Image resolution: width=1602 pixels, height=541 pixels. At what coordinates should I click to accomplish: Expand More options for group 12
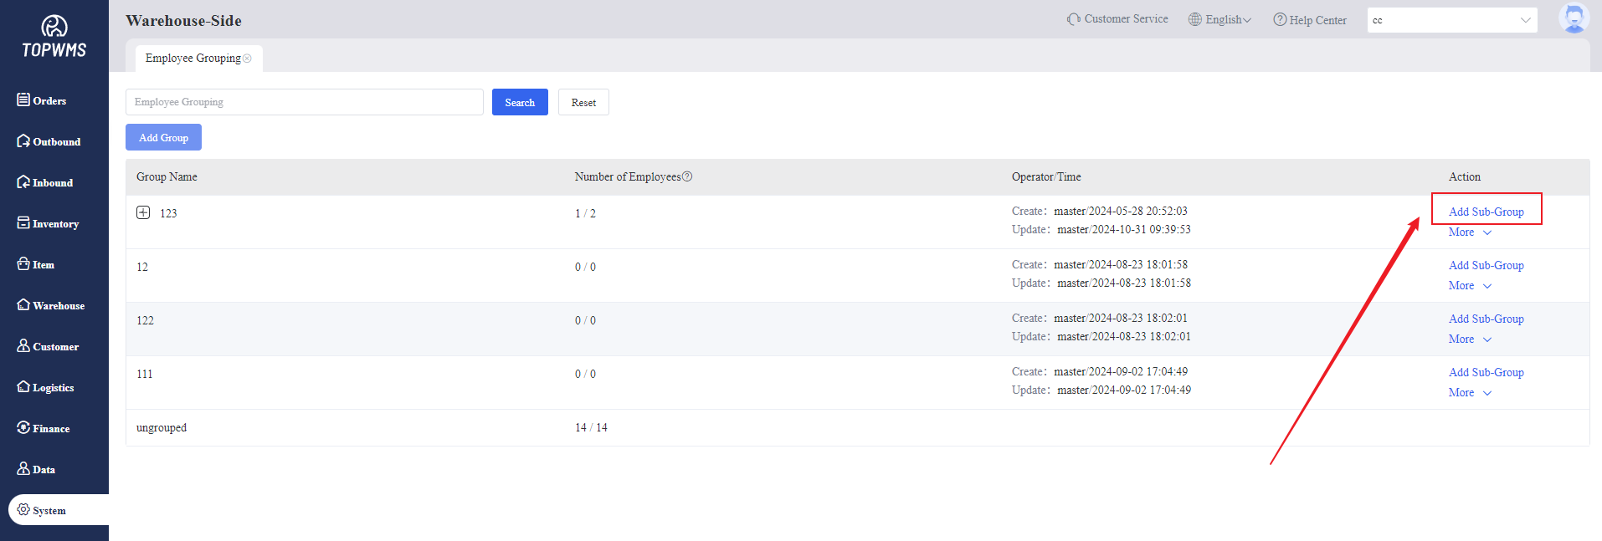[1470, 285]
